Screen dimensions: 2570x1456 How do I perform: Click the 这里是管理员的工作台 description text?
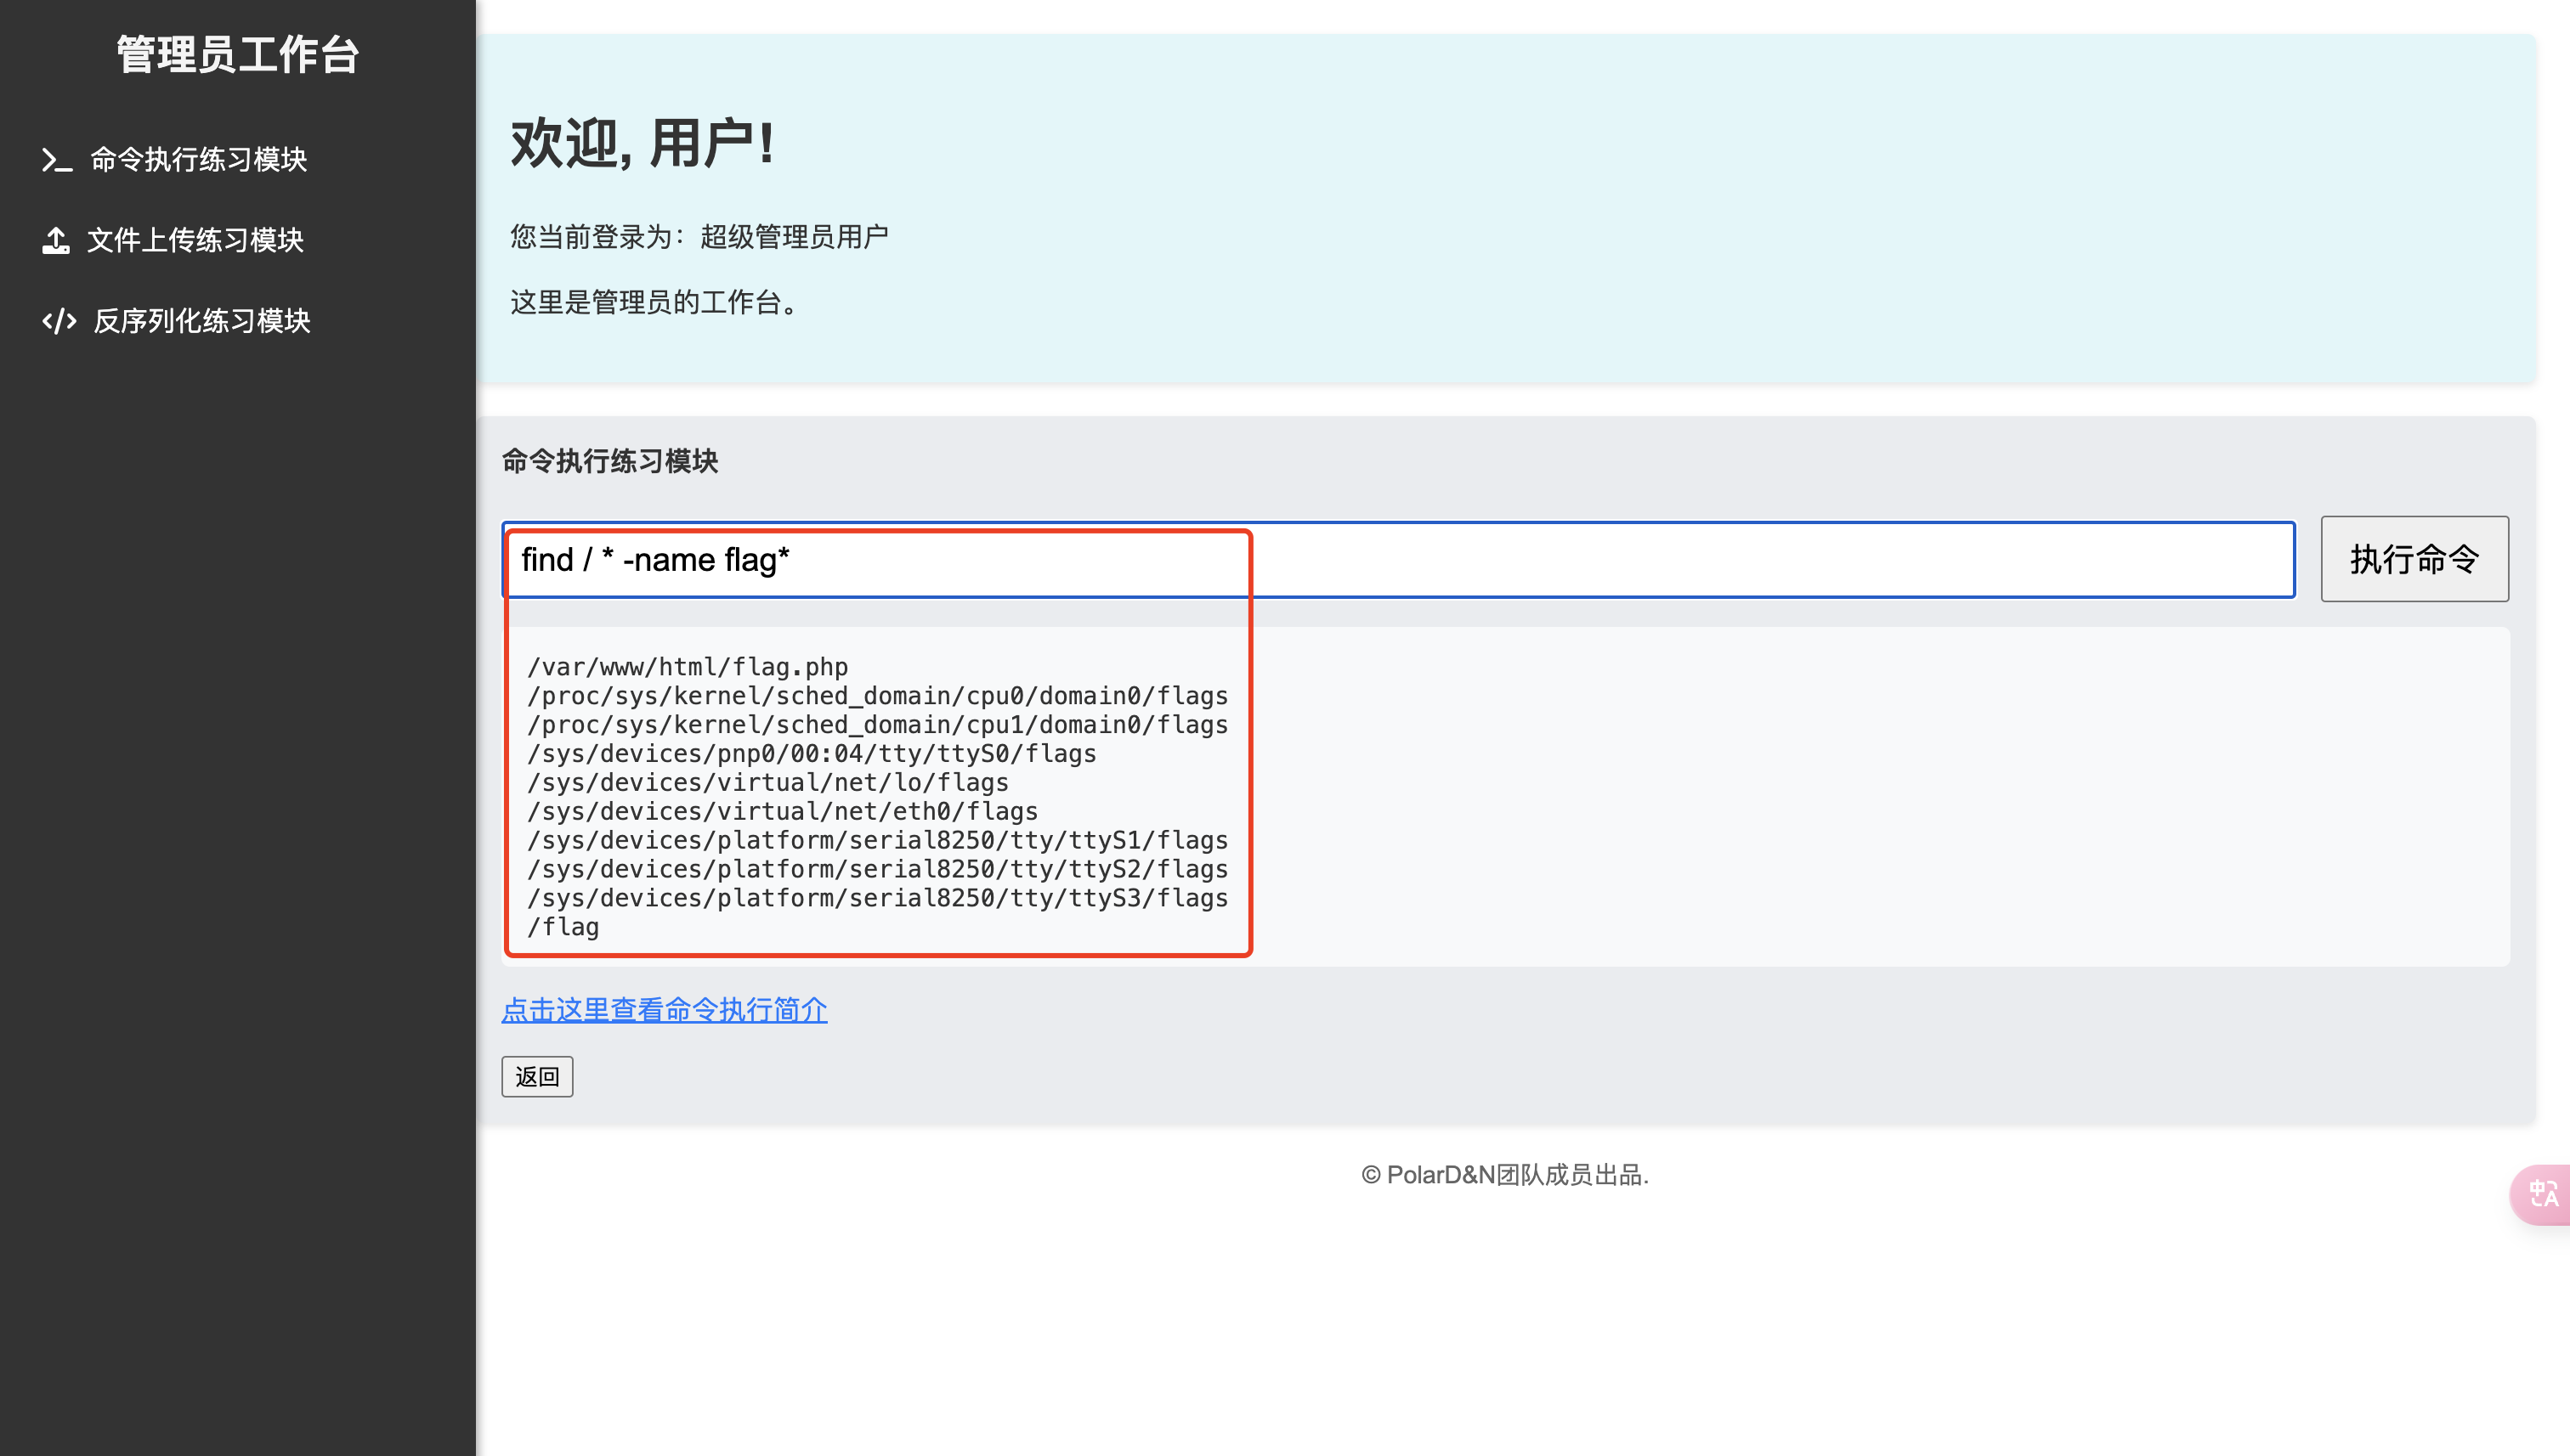[655, 302]
